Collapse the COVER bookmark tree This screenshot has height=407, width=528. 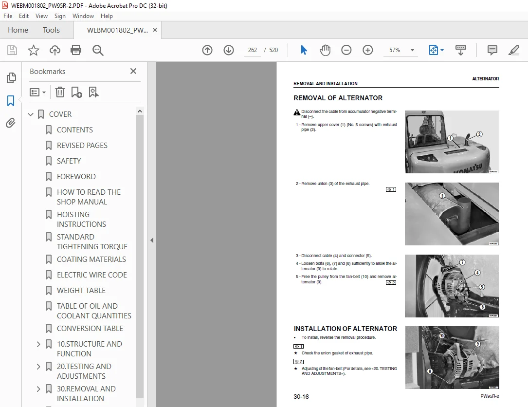click(31, 114)
